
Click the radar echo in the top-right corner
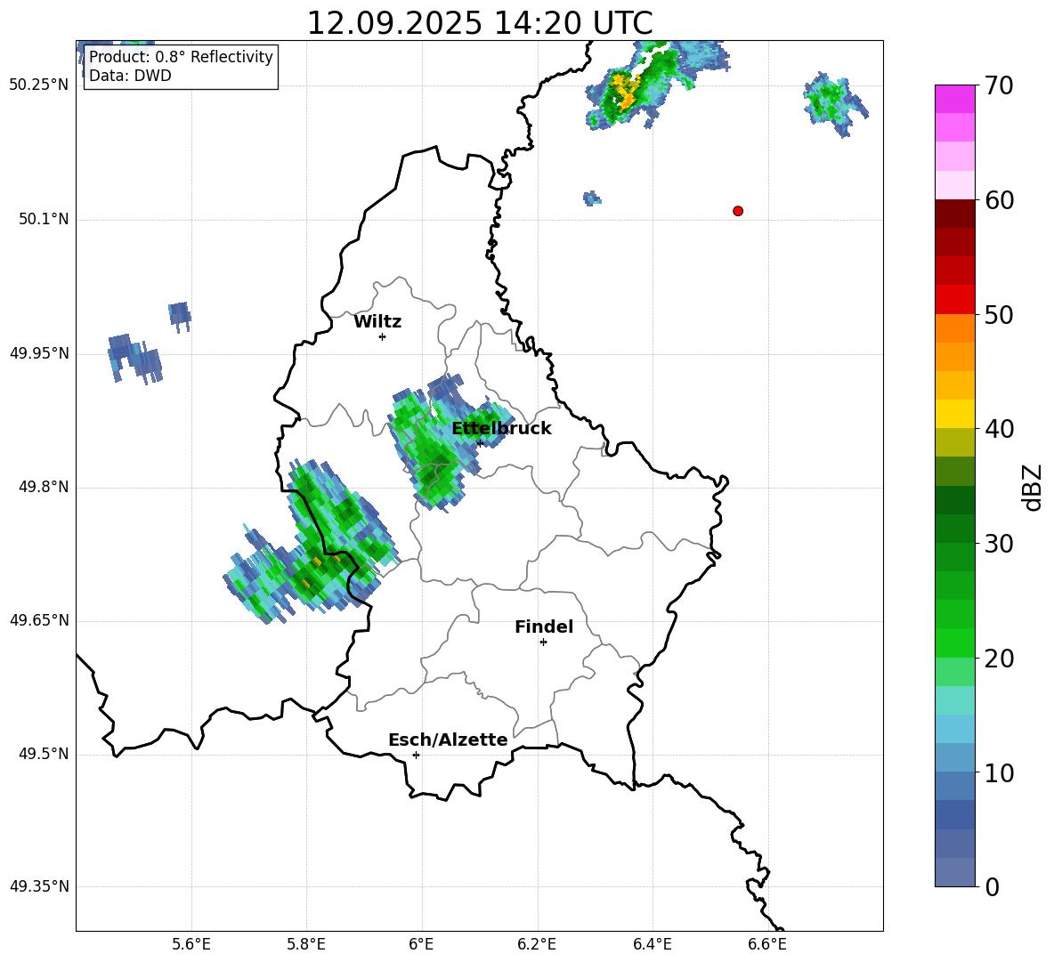coord(834,101)
